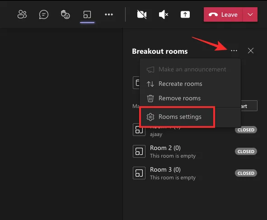The width and height of the screenshot is (267, 220).
Task: Click CLOSED badge for Room 2
Action: pyautogui.click(x=246, y=151)
